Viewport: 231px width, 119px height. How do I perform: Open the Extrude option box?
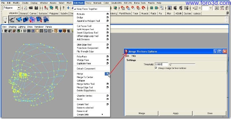click(107, 14)
